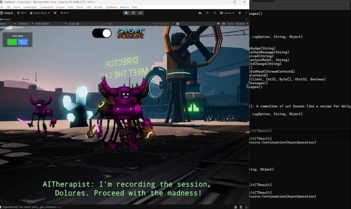
Task: Open the Game tab options menu
Action: pyautogui.click(x=246, y=19)
